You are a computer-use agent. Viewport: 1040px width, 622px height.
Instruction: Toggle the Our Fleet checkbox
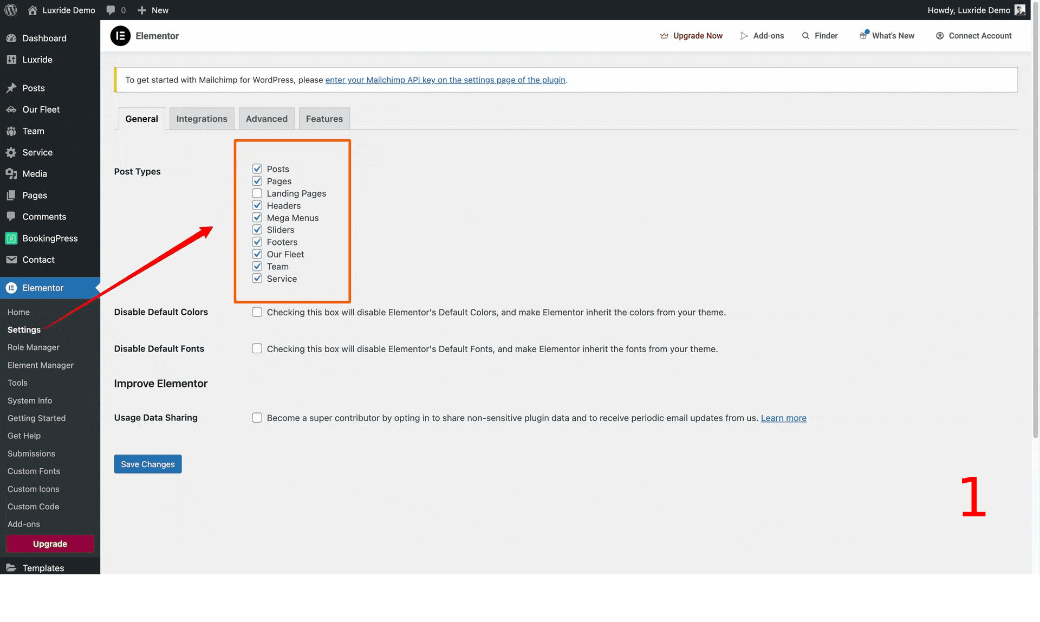(x=257, y=254)
